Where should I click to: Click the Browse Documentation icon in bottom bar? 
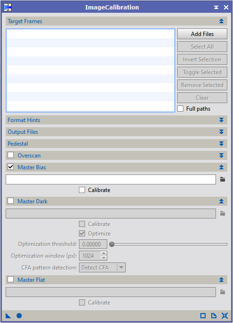[214, 315]
